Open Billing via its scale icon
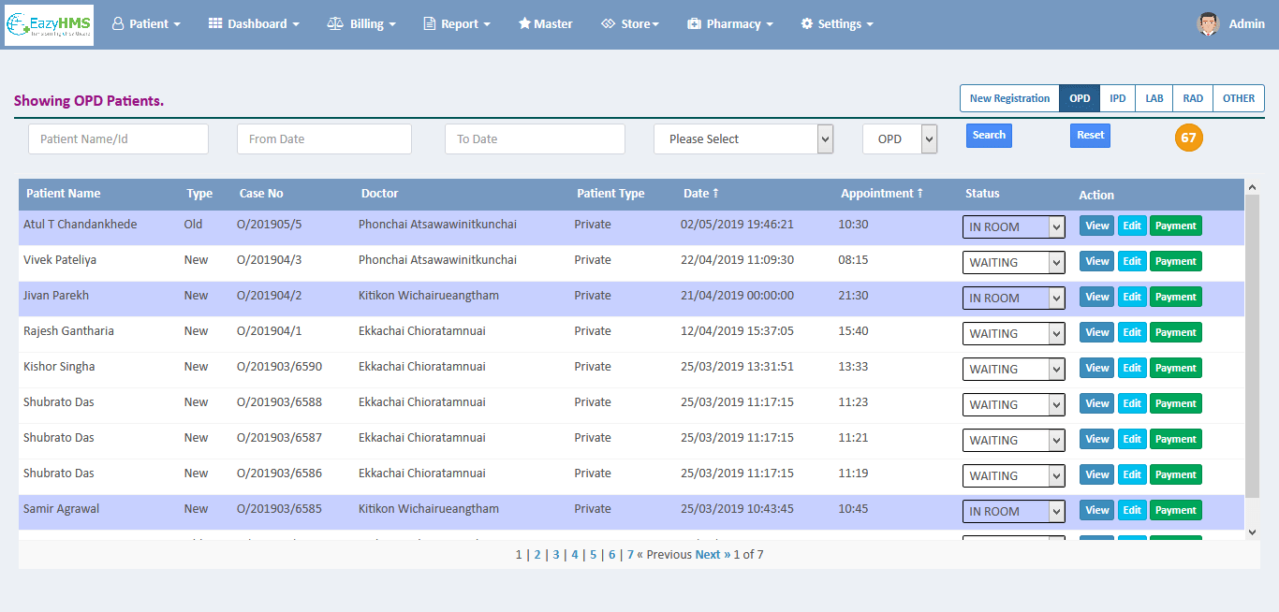Image resolution: width=1279 pixels, height=612 pixels. pos(333,23)
